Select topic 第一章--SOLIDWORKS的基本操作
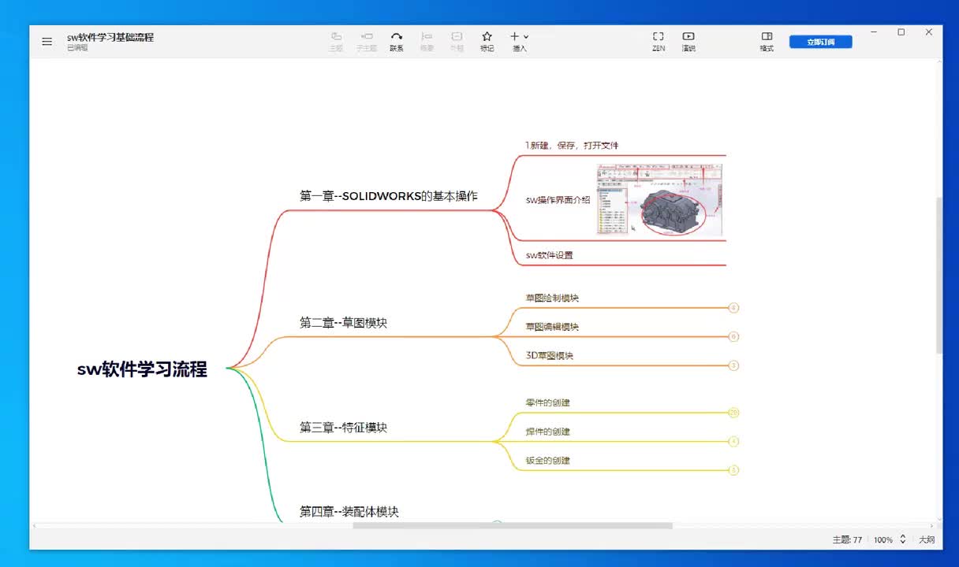Screen dimensions: 959x567 [389, 196]
